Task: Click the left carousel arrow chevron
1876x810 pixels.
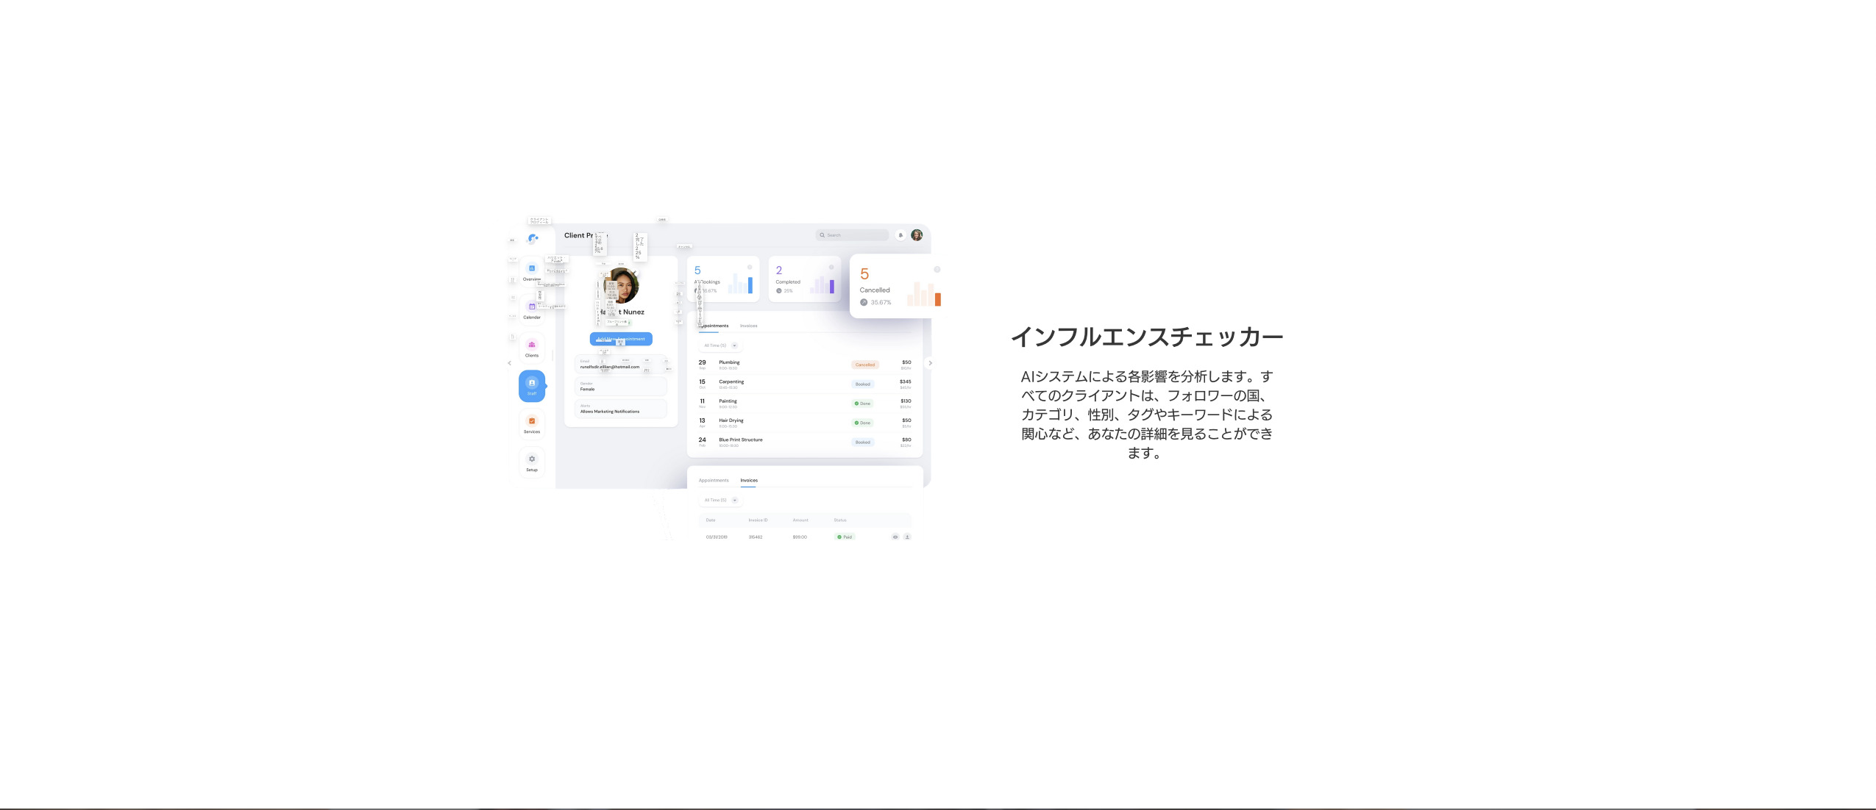Action: pyautogui.click(x=509, y=363)
